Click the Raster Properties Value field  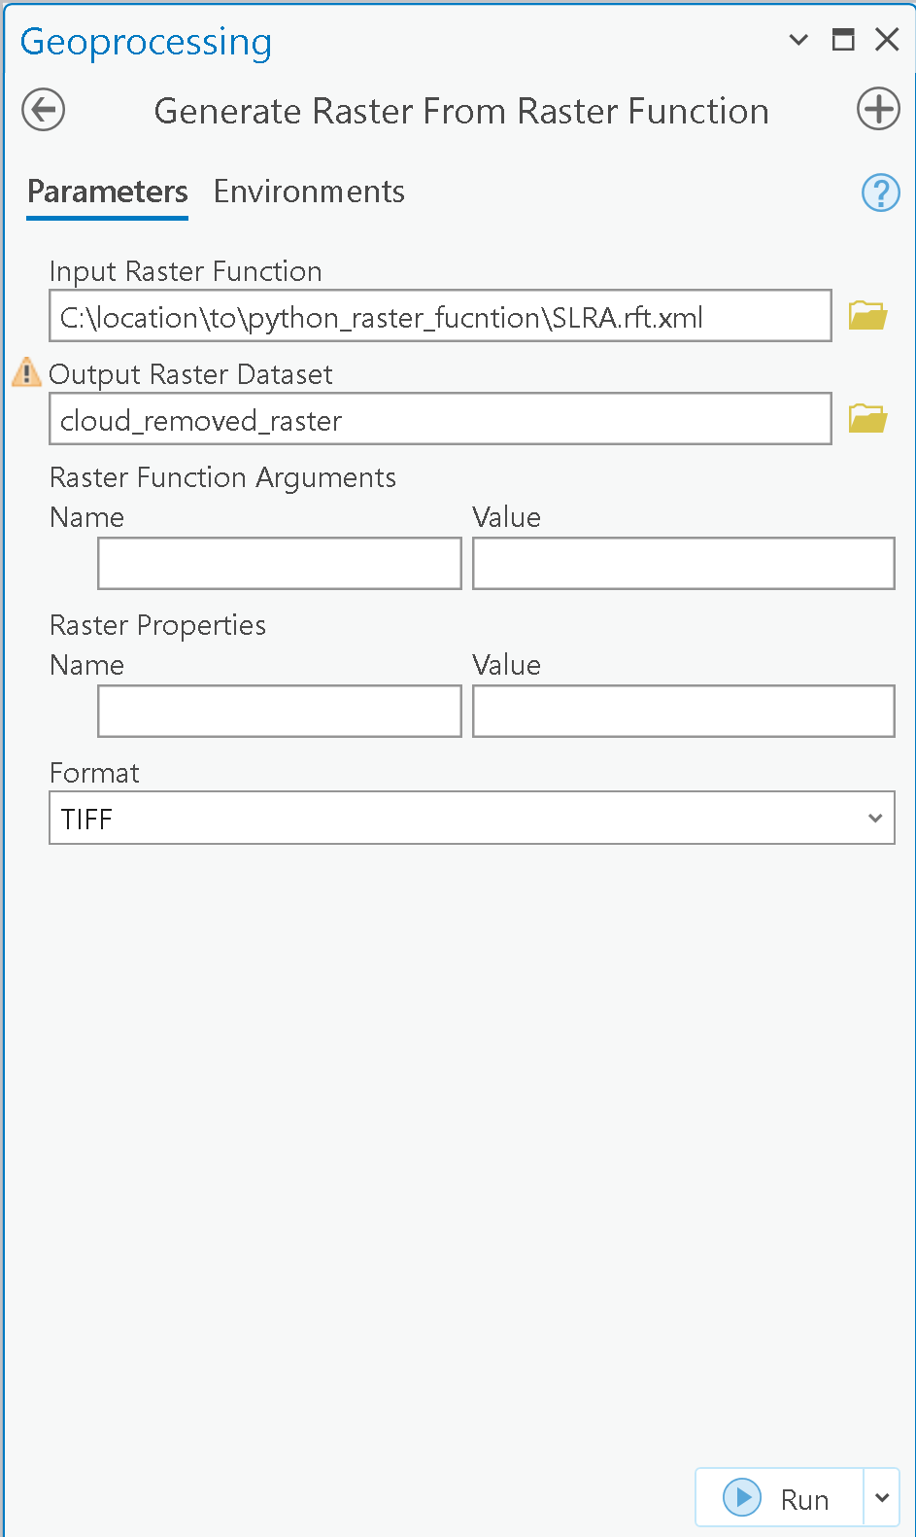point(683,712)
